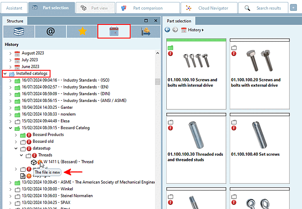Click the Threads error status icon

point(35,155)
